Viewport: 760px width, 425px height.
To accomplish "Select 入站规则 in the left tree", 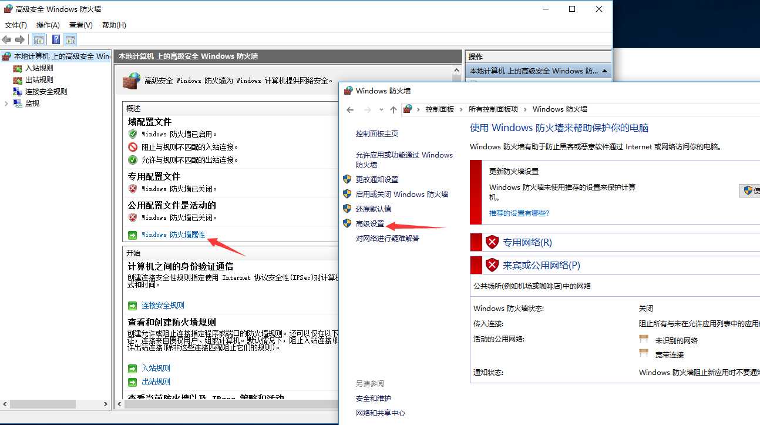I will (x=39, y=68).
